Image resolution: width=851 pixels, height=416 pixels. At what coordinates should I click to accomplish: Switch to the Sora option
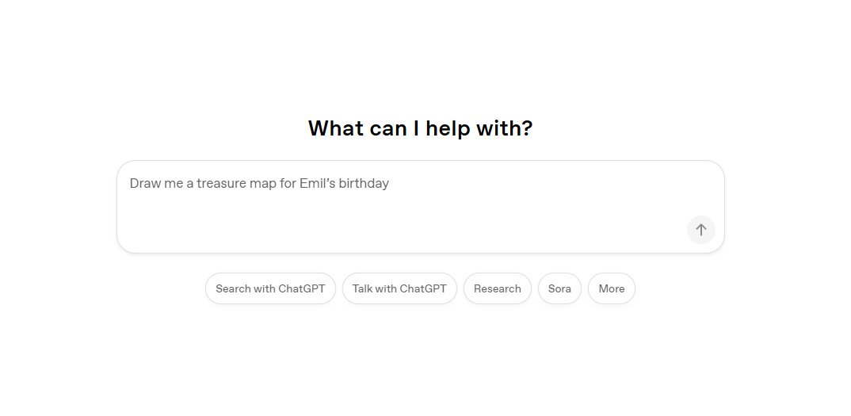click(x=559, y=288)
